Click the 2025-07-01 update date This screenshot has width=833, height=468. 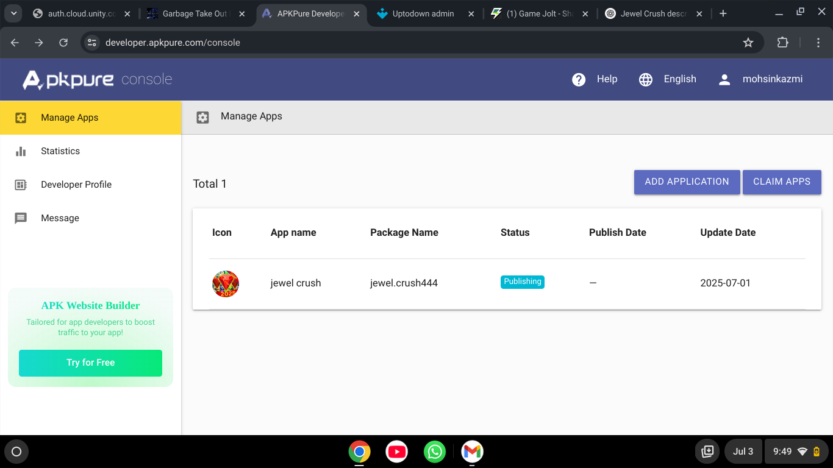(x=726, y=283)
